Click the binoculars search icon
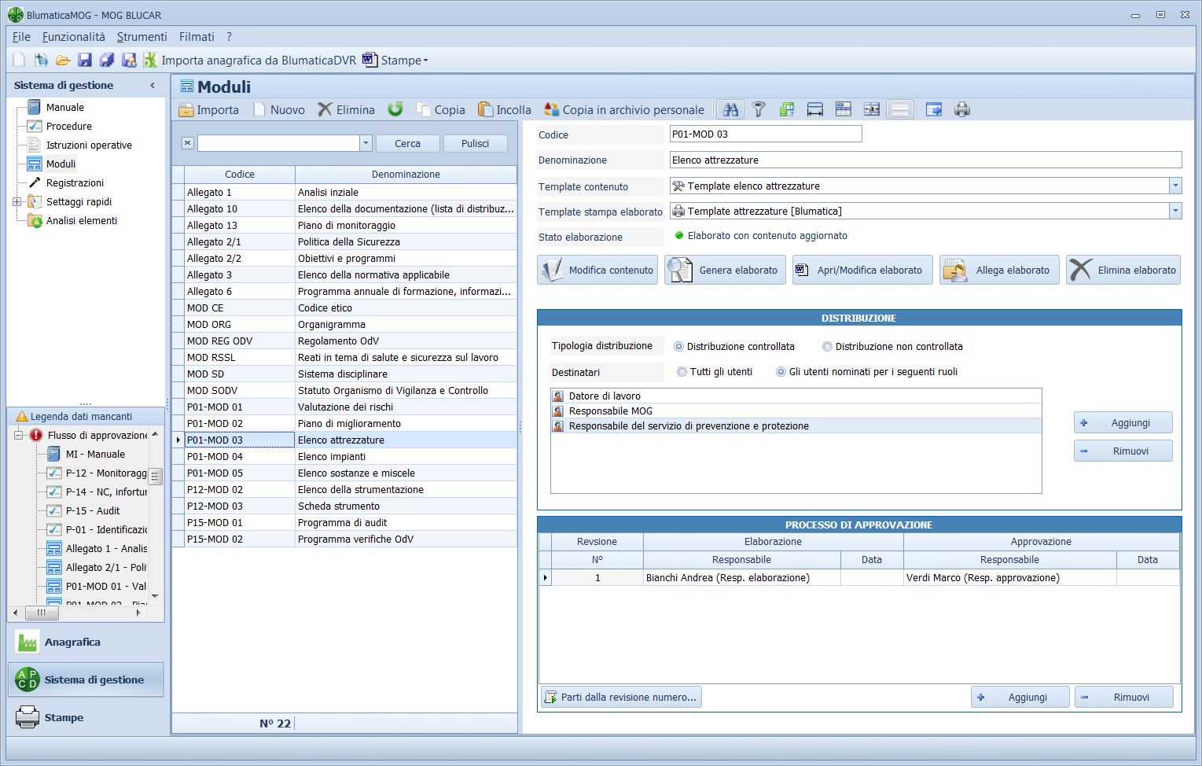Screen dimensions: 1202x766 tap(730, 110)
